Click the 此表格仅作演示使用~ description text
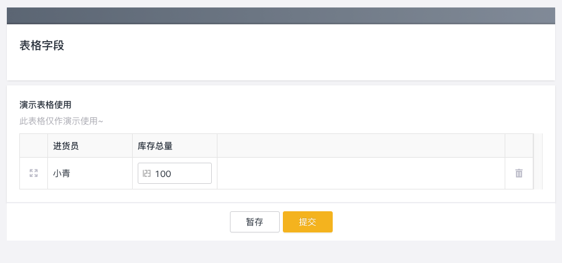The width and height of the screenshot is (562, 263). [x=61, y=121]
